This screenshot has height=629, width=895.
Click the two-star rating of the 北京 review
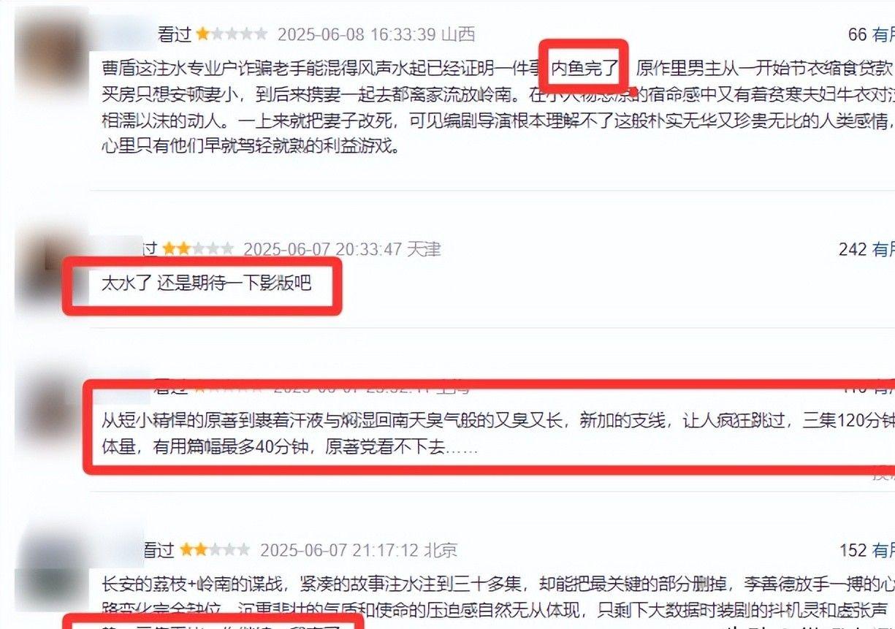(215, 549)
